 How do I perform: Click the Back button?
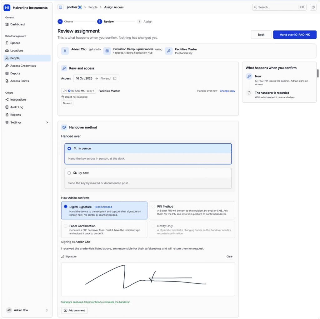coord(261,35)
